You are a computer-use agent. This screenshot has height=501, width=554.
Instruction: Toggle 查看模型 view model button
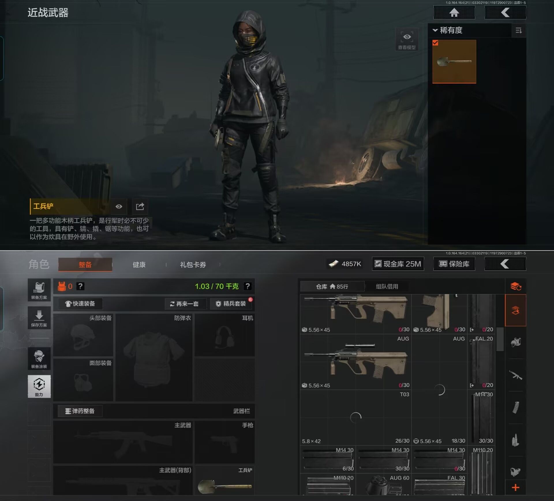click(407, 40)
